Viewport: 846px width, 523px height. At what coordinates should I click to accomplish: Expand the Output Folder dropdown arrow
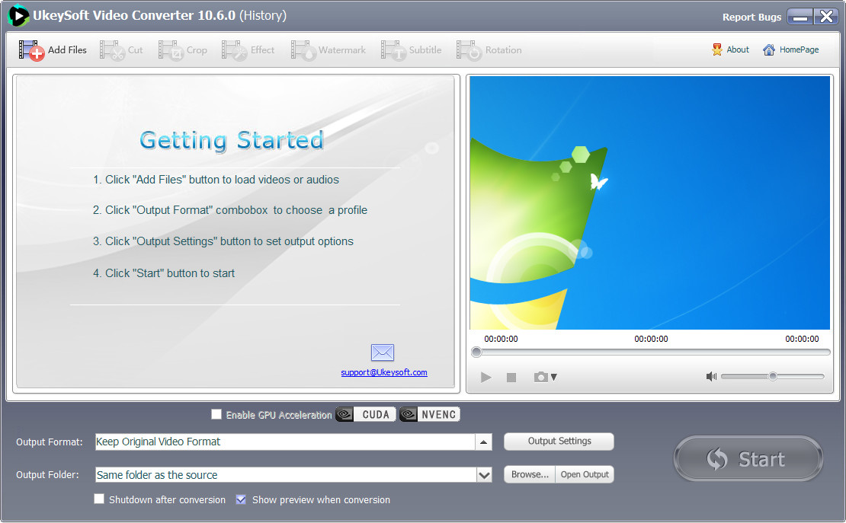coord(484,475)
